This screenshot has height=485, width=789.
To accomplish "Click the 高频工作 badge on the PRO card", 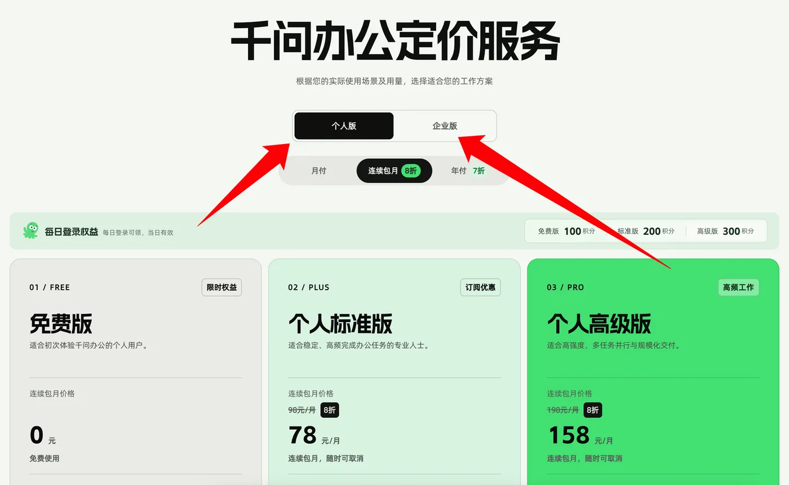I will pos(738,287).
